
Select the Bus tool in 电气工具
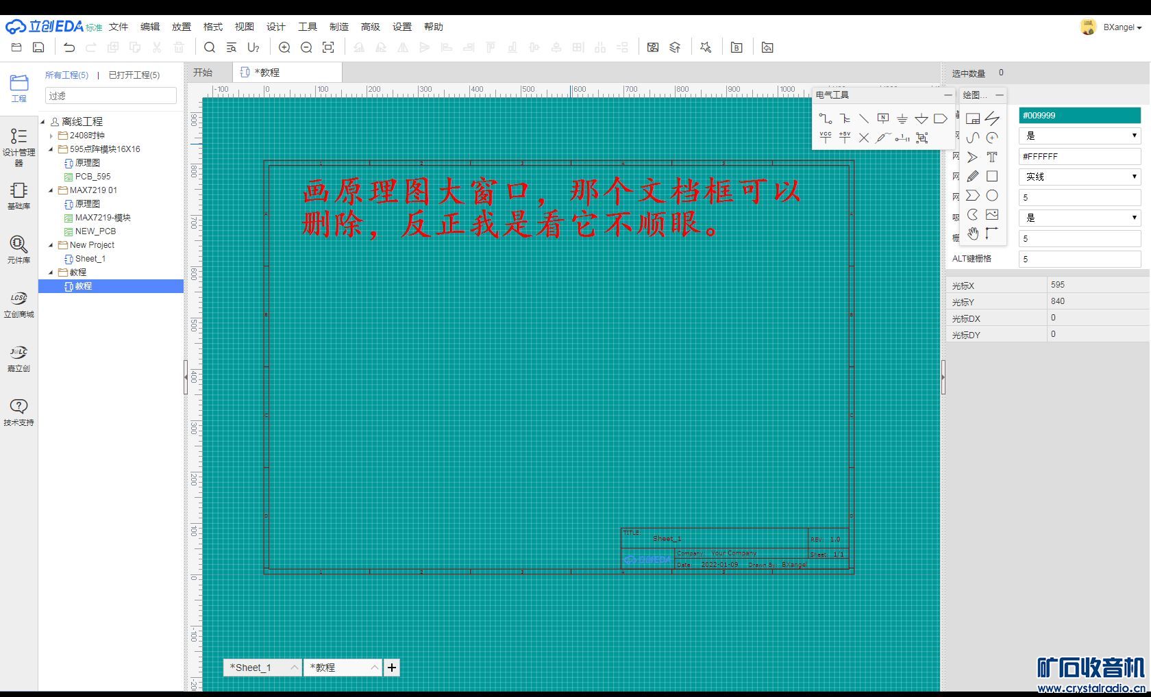845,118
